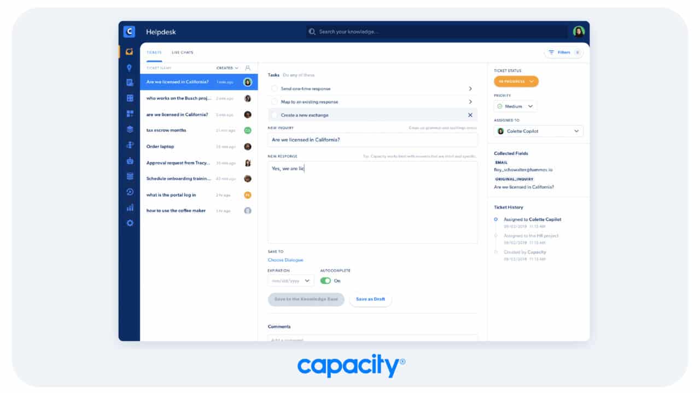
Task: Open the bar chart analytics icon in sidebar
Action: tap(130, 207)
